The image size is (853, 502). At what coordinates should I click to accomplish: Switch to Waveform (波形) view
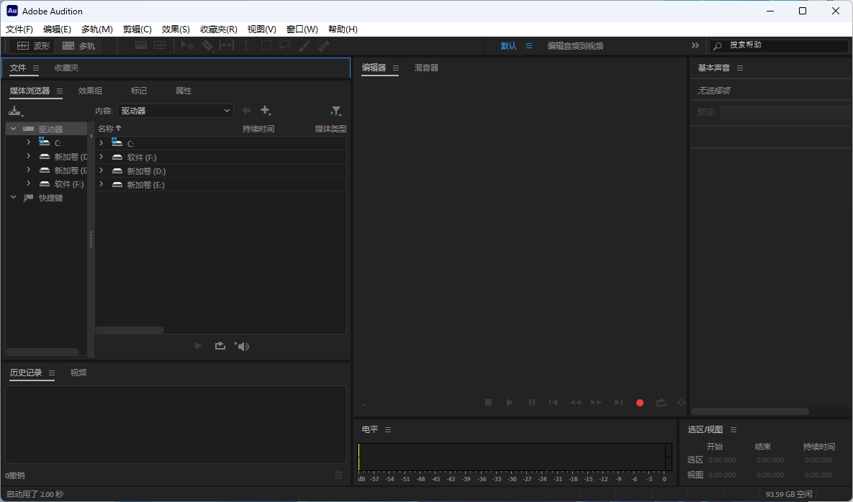point(33,45)
